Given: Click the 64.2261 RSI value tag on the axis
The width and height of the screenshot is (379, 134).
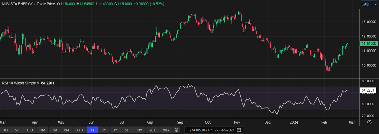Looking at the screenshot, I should point(368,90).
